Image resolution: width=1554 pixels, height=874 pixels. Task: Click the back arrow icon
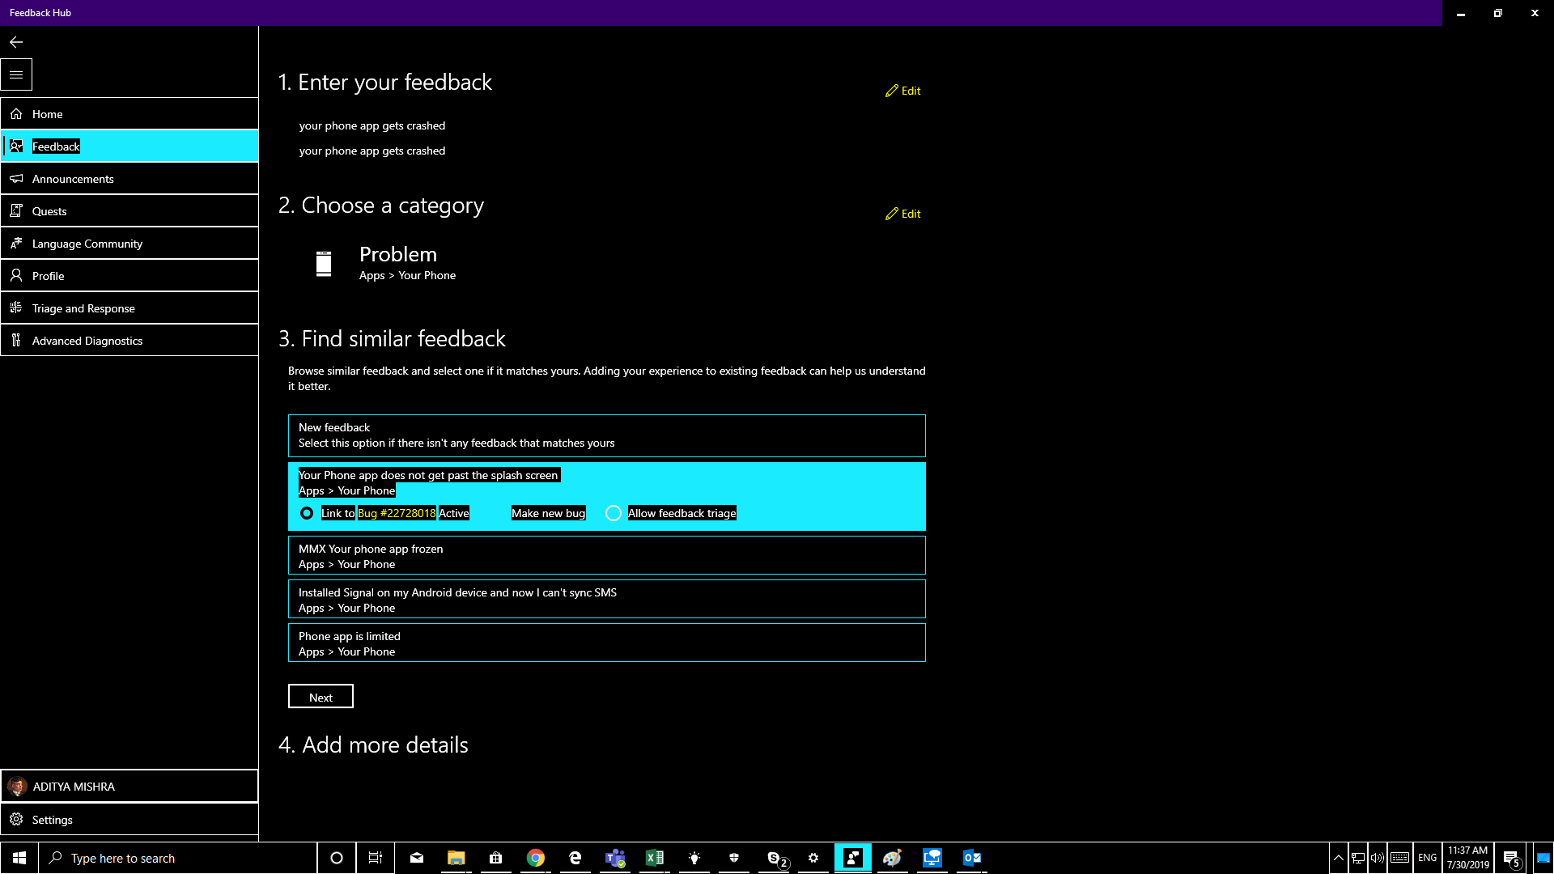pos(16,42)
